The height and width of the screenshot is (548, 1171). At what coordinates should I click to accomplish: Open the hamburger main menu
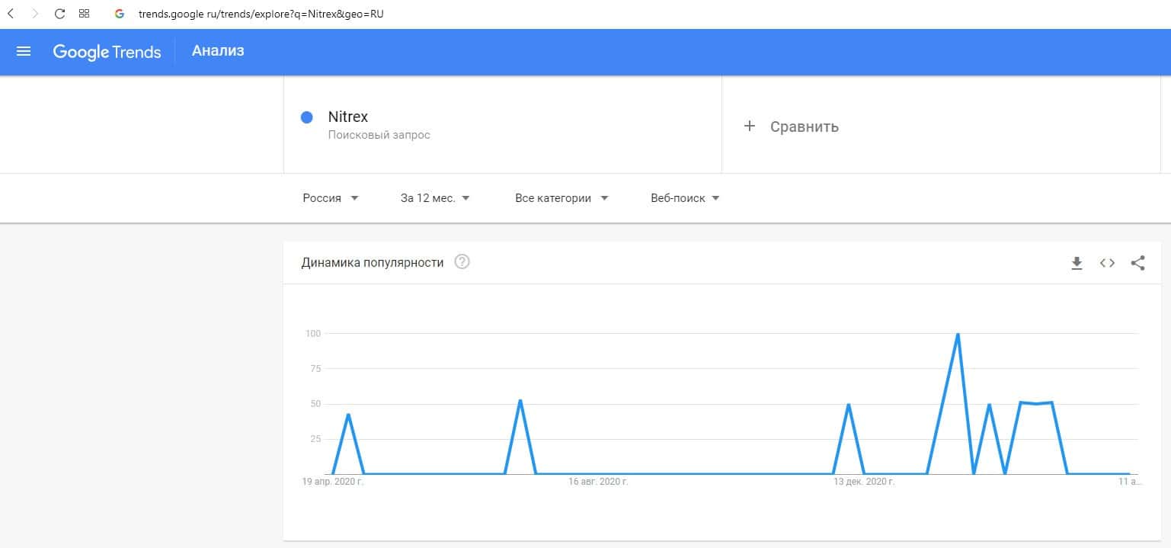24,52
